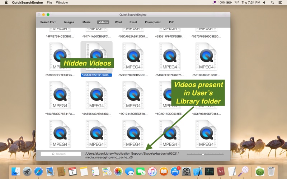This screenshot has height=179, width=287.
Task: Open App Store from the Dock
Action: (175, 172)
